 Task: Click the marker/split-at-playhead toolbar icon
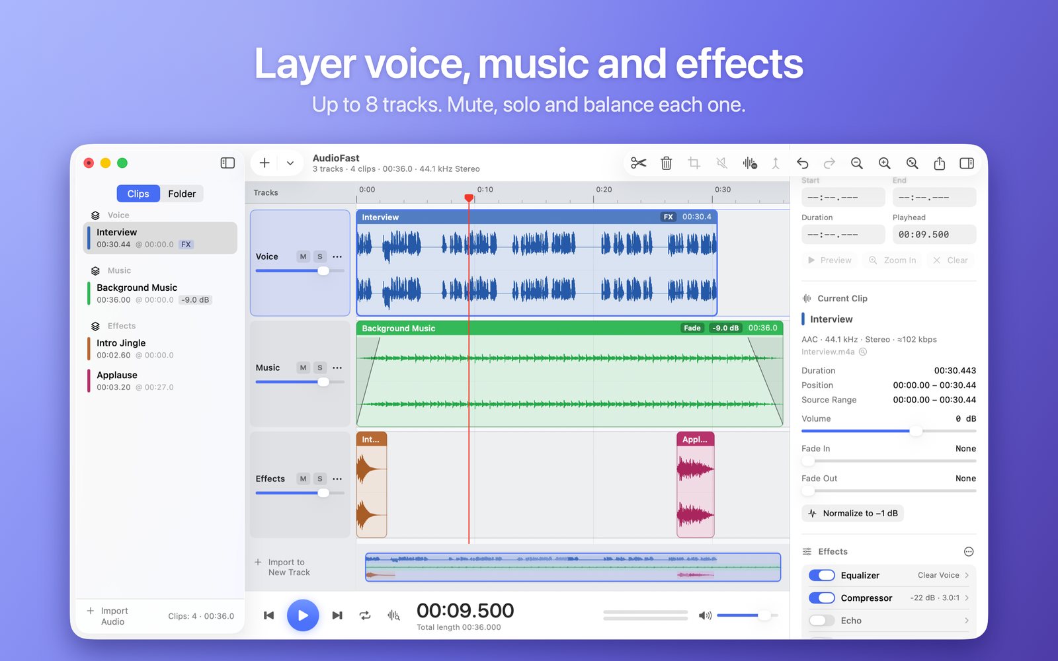click(776, 163)
